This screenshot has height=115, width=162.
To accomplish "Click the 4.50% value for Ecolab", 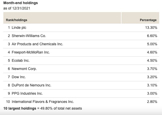I will click(152, 61).
